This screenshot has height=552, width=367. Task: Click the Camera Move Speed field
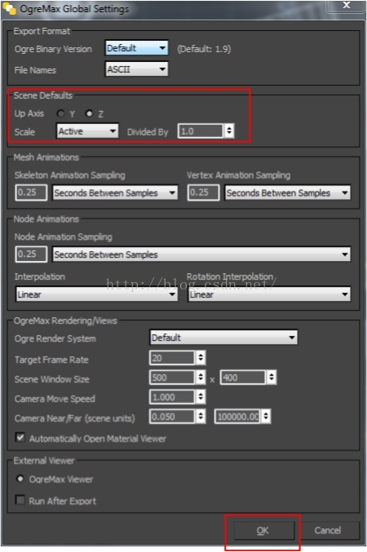coord(172,397)
